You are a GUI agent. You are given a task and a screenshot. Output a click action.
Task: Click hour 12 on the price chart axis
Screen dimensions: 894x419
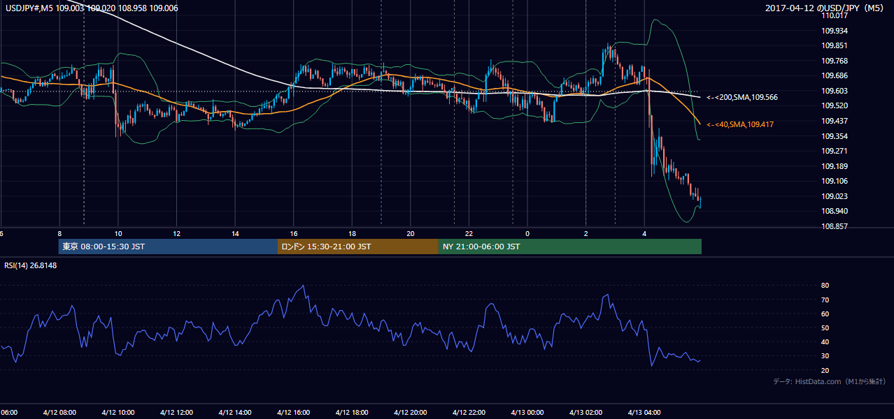(x=177, y=233)
